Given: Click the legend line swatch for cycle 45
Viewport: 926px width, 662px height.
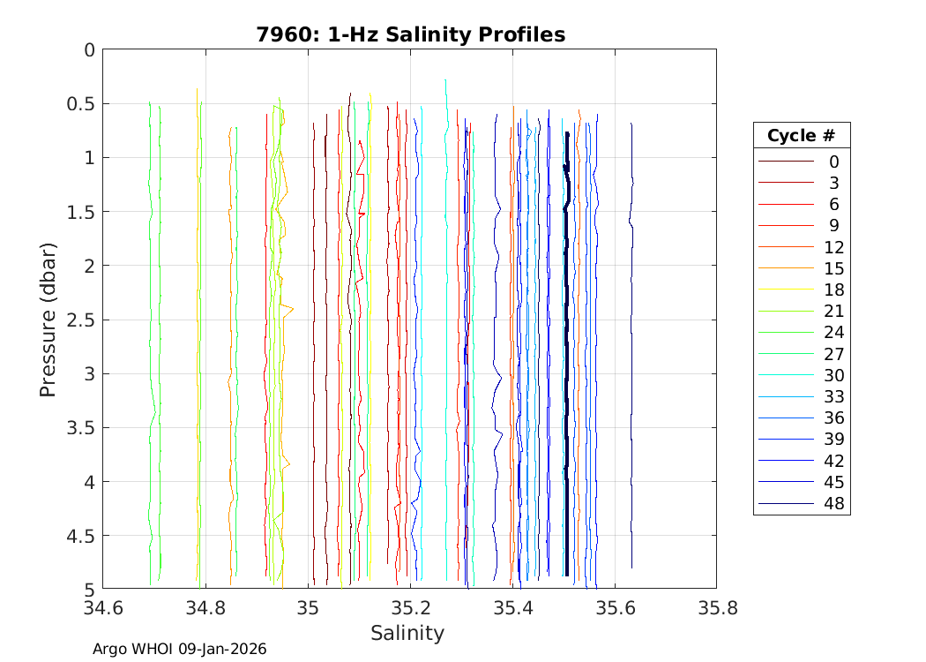Looking at the screenshot, I should tap(785, 483).
